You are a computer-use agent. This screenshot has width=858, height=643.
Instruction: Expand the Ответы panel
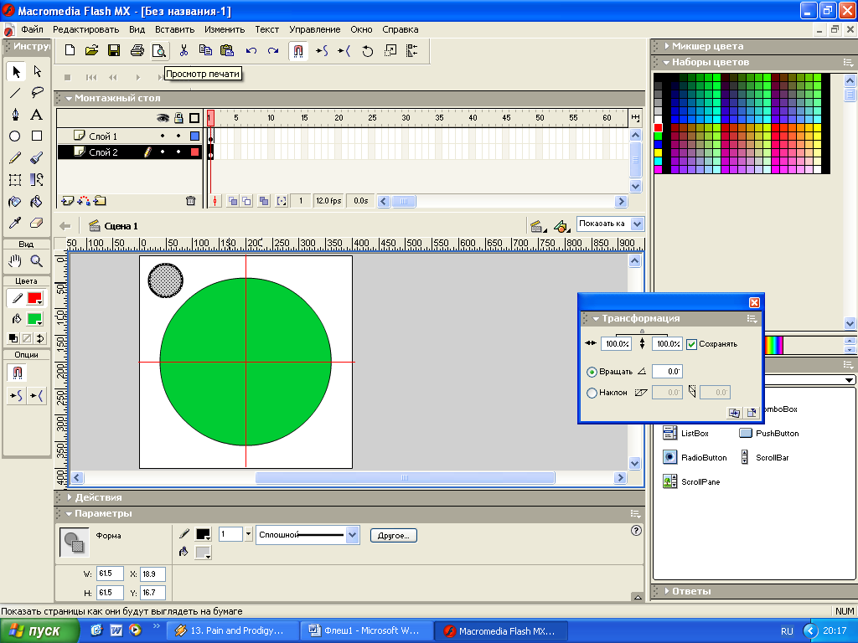(x=666, y=591)
